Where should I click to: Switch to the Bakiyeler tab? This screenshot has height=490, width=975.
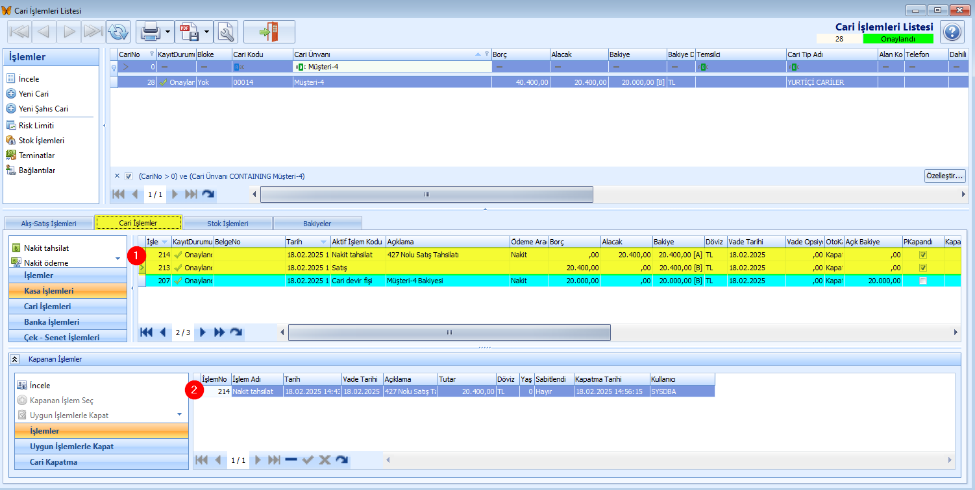pyautogui.click(x=317, y=223)
